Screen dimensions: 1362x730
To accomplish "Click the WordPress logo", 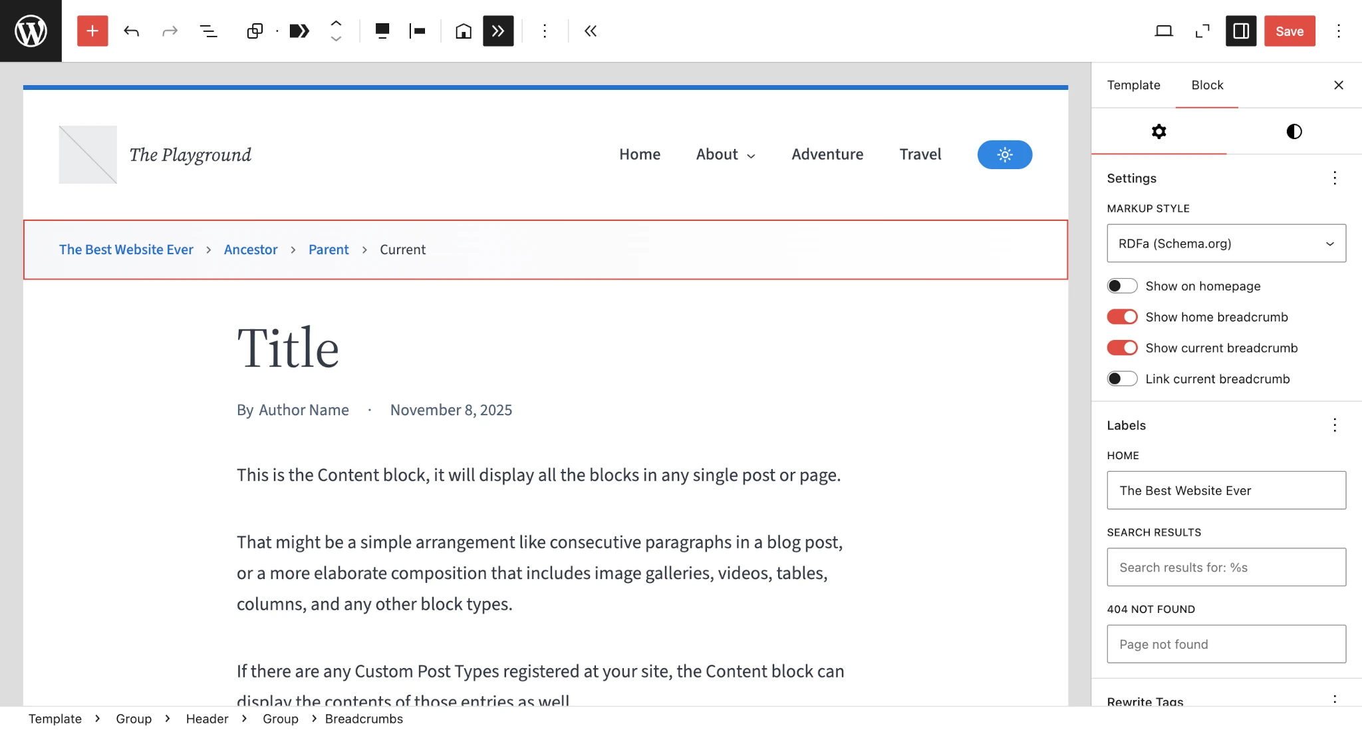I will coord(30,30).
